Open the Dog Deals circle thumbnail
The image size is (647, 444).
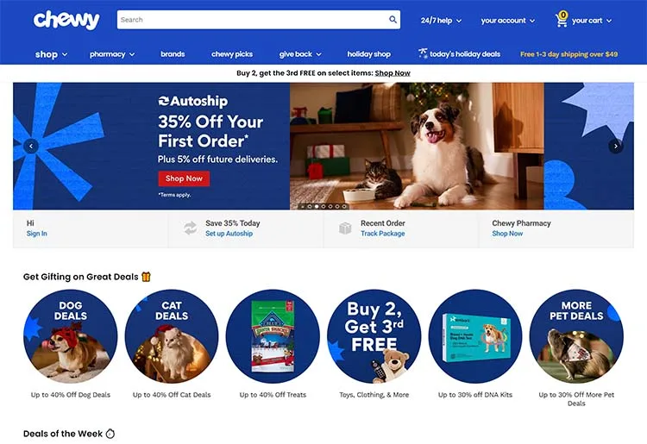70,336
